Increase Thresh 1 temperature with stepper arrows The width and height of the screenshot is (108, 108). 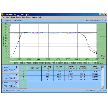coord(10,70)
